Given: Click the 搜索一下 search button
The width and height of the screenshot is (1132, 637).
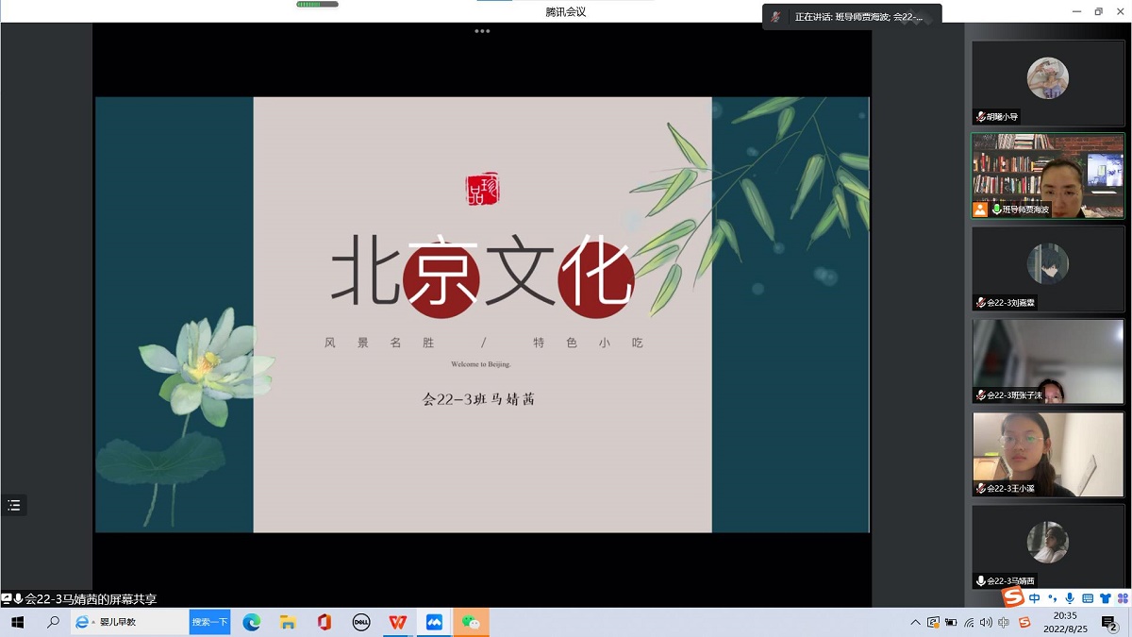Looking at the screenshot, I should point(209,622).
